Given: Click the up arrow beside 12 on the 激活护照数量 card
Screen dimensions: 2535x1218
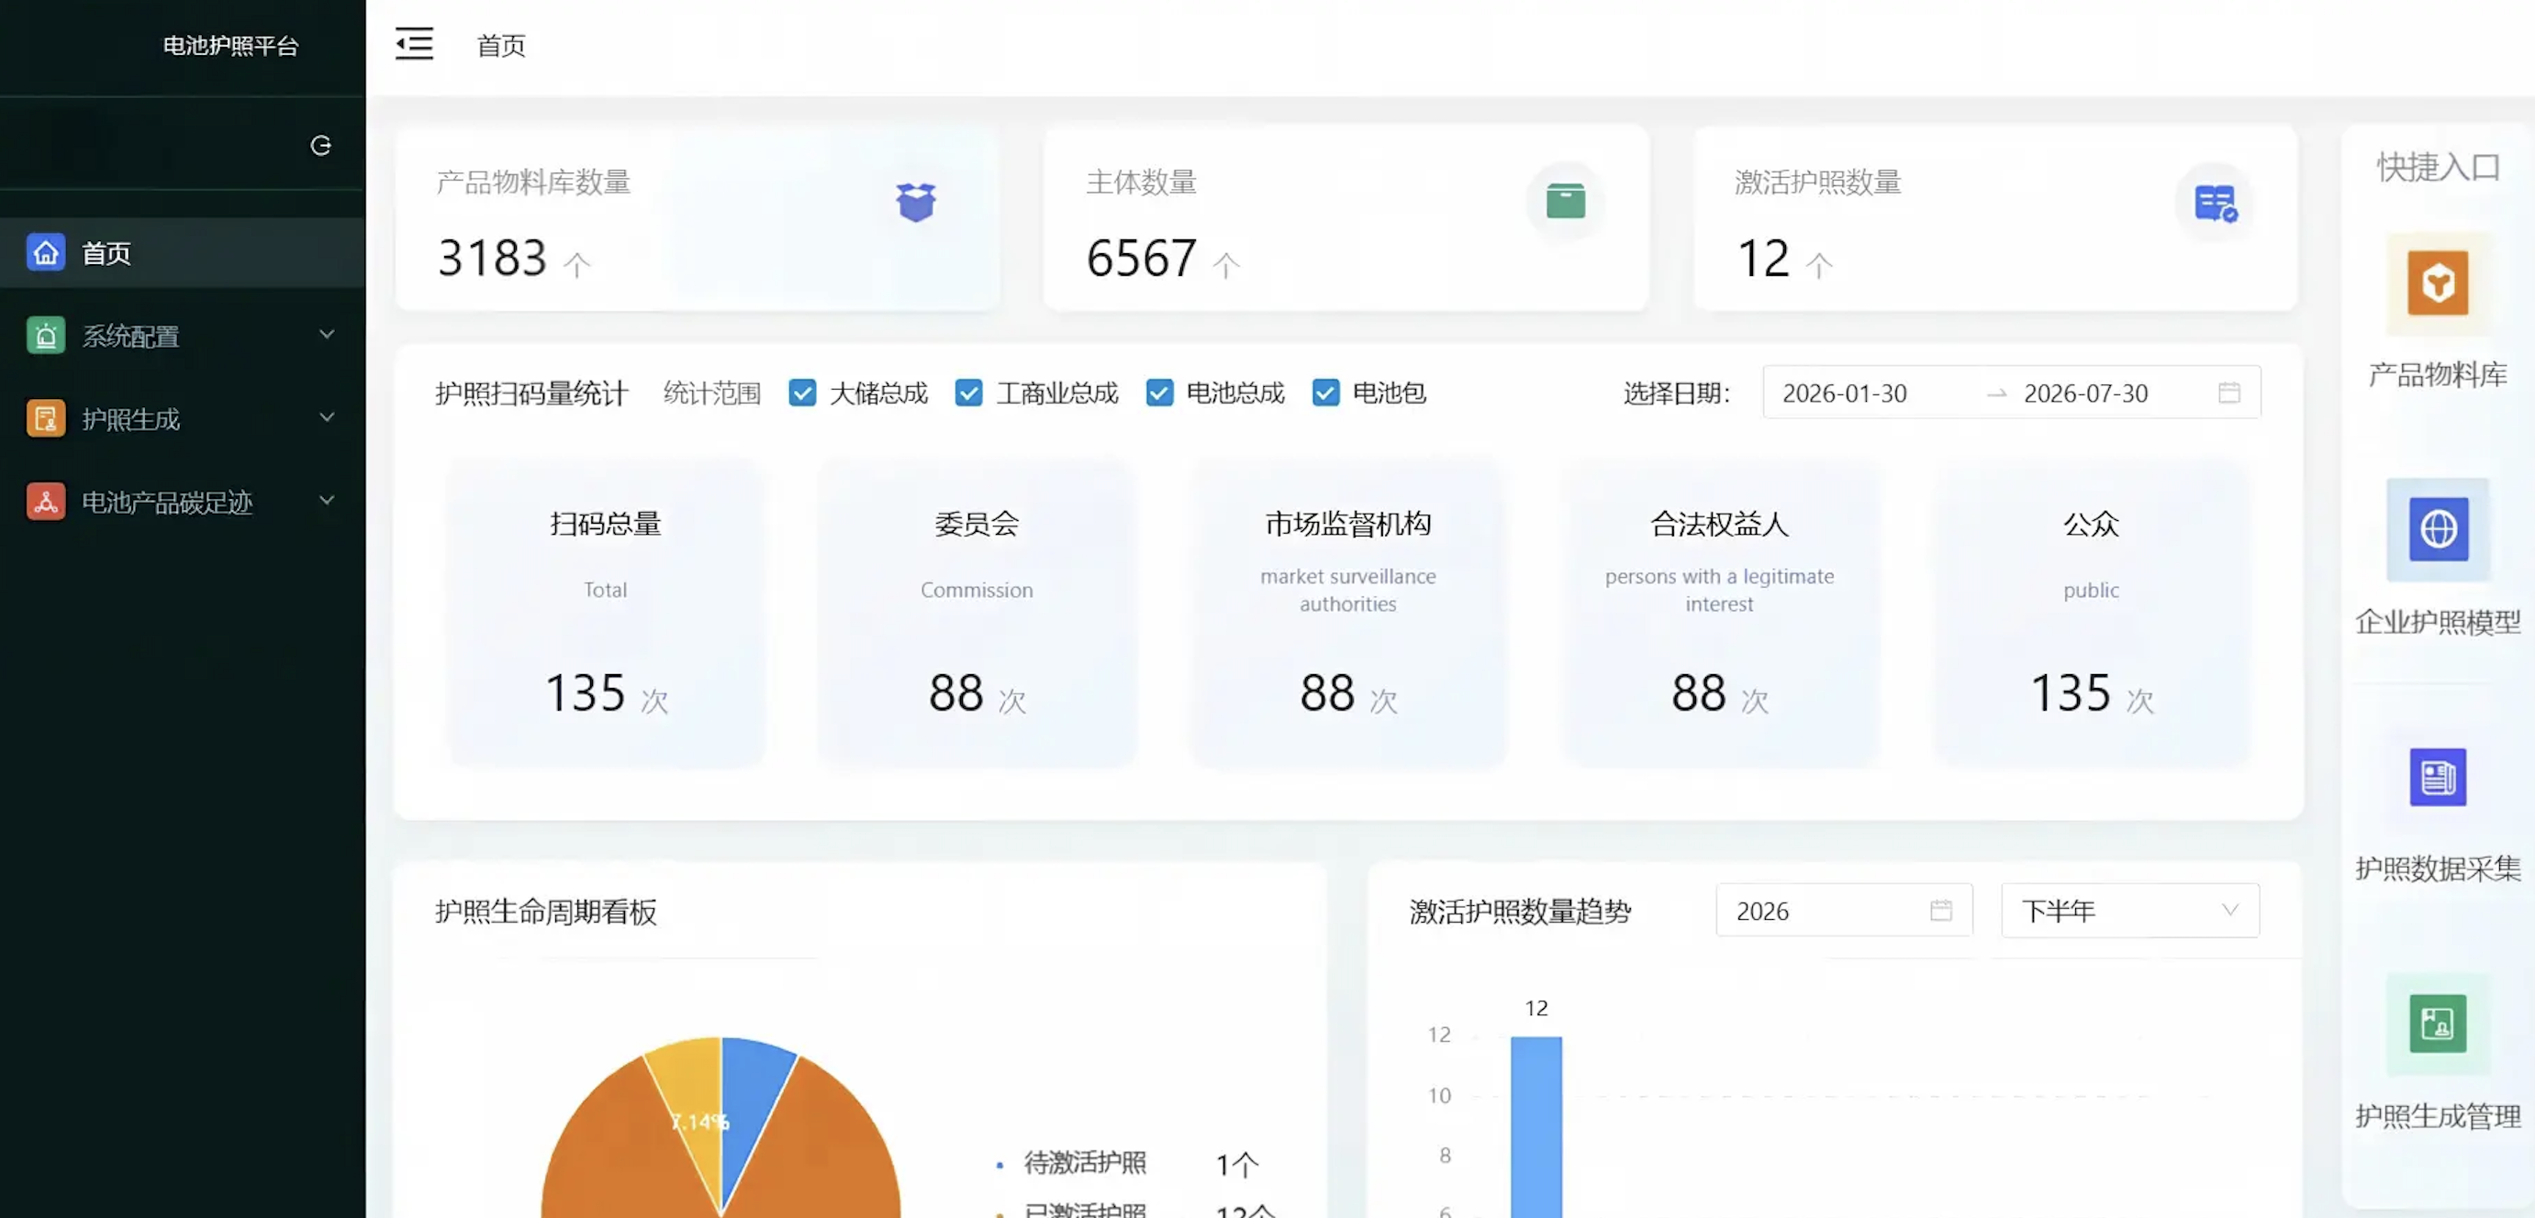Looking at the screenshot, I should click(x=1820, y=264).
